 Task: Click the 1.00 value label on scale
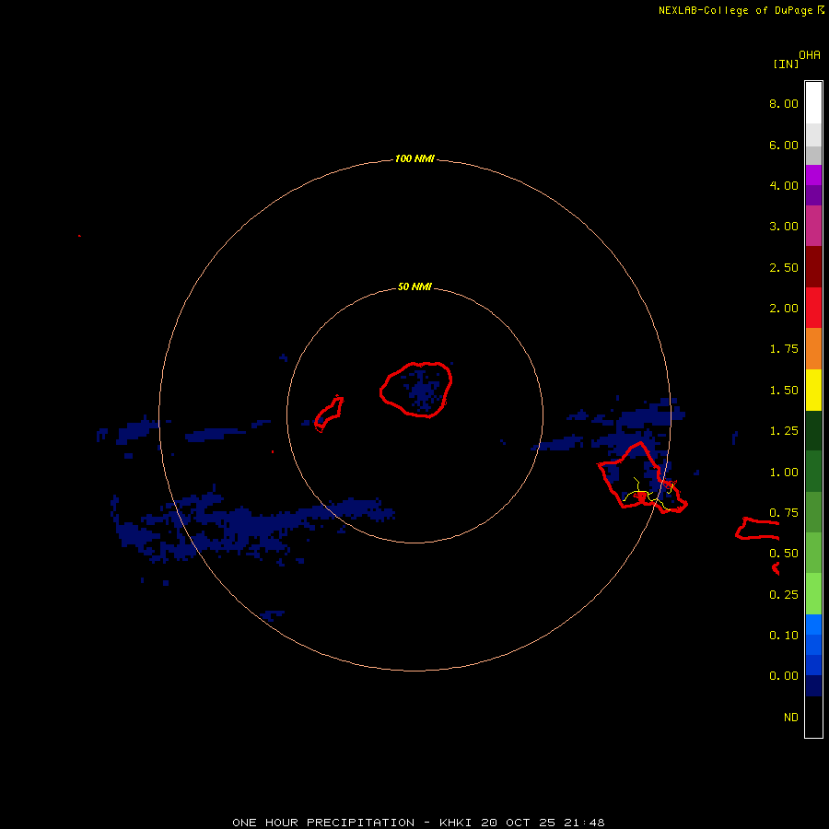tap(784, 473)
